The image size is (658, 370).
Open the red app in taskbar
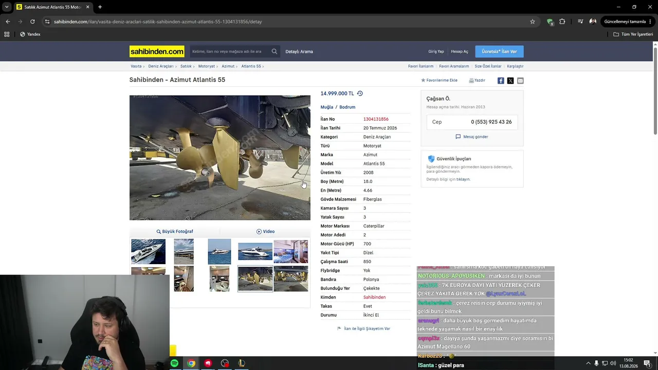pyautogui.click(x=208, y=363)
